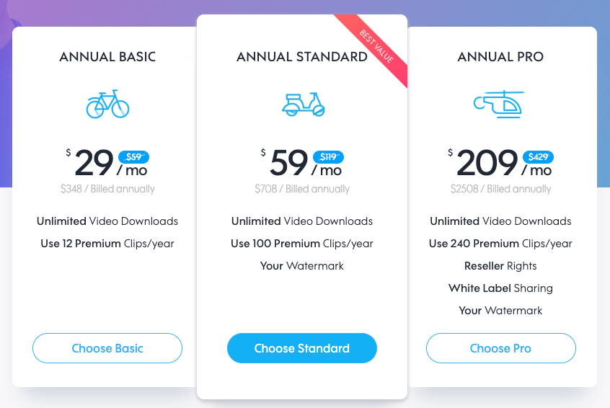Image resolution: width=610 pixels, height=408 pixels.
Task: Choose the Basic plan
Action: pyautogui.click(x=107, y=348)
